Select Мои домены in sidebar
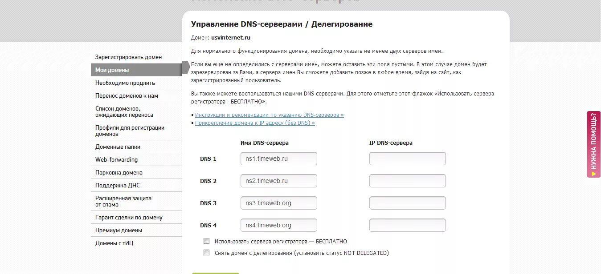The image size is (601, 274). point(136,70)
